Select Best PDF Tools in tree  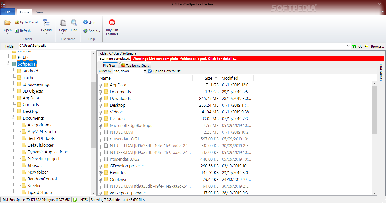tap(41, 138)
